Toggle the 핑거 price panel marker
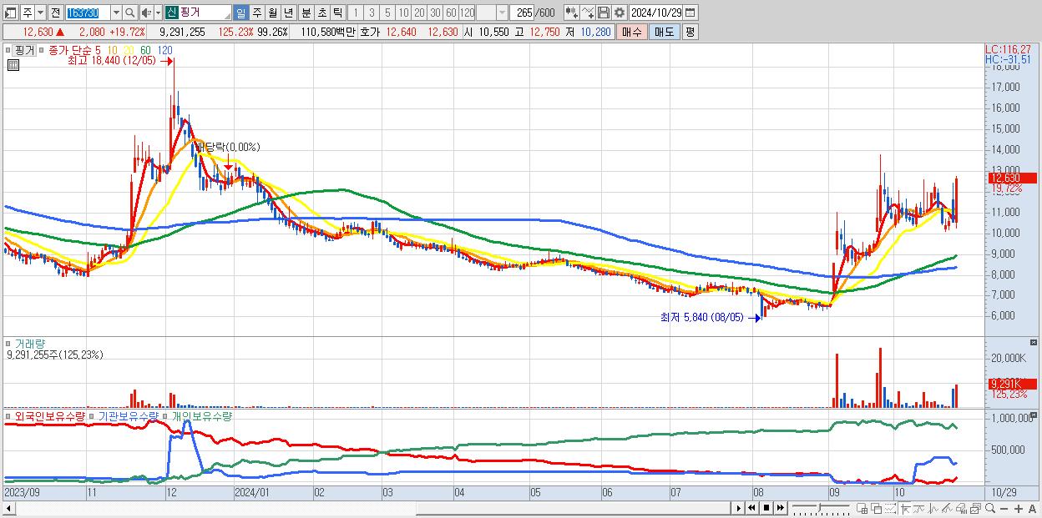Viewport: 1042px width, 518px height. tap(8, 49)
